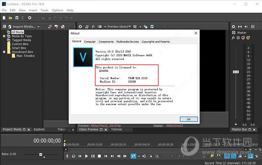The width and height of the screenshot is (262, 165).
Task: Save snapshot icon in preview toolbar
Action: [x=152, y=27]
